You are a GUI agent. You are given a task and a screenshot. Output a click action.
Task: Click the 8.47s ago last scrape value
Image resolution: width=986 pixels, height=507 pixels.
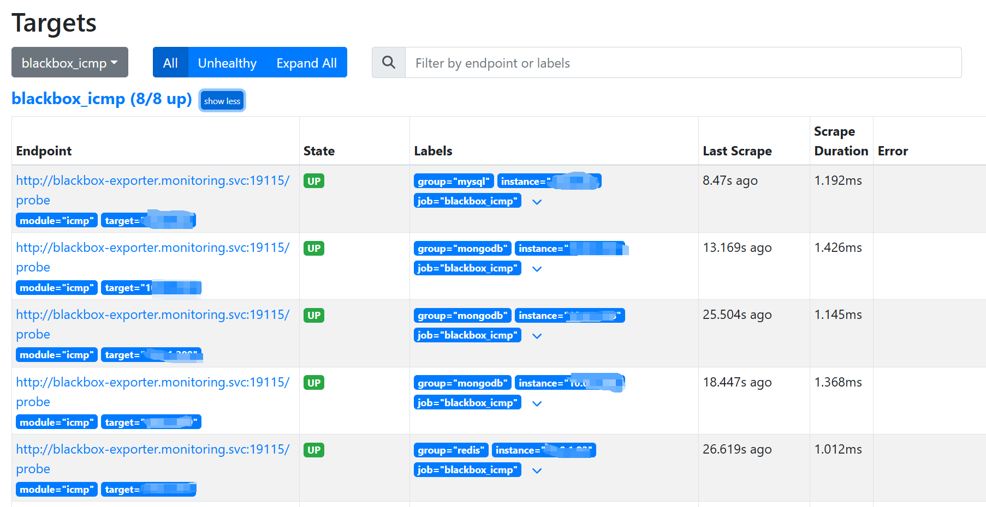pyautogui.click(x=730, y=180)
